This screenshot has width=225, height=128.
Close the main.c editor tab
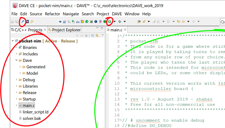(x=125, y=29)
